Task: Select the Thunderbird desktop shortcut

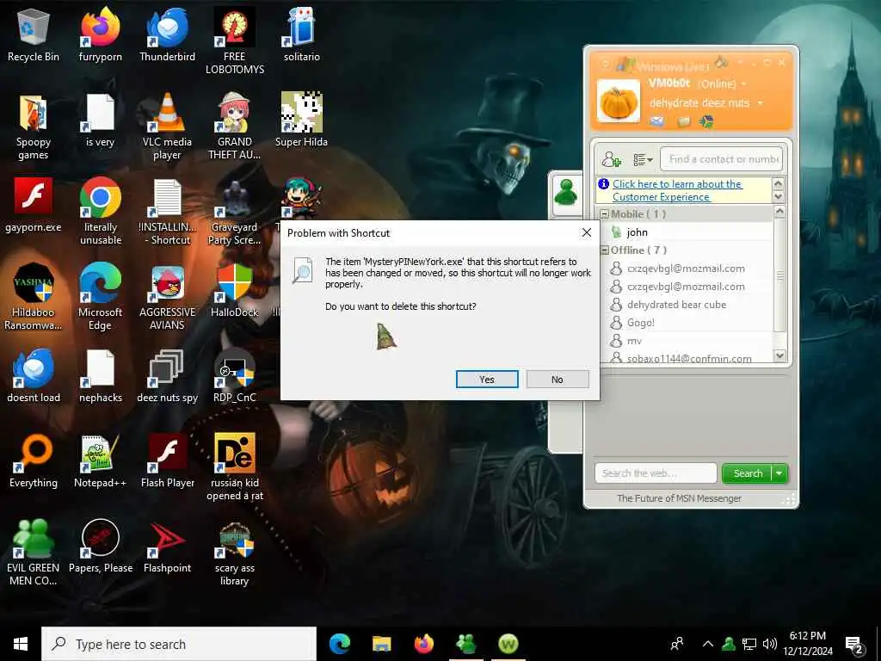Action: coord(168,34)
